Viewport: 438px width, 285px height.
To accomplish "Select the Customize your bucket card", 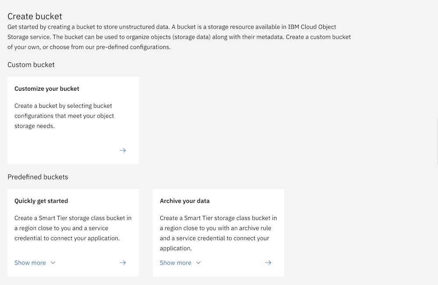I will 73,120.
